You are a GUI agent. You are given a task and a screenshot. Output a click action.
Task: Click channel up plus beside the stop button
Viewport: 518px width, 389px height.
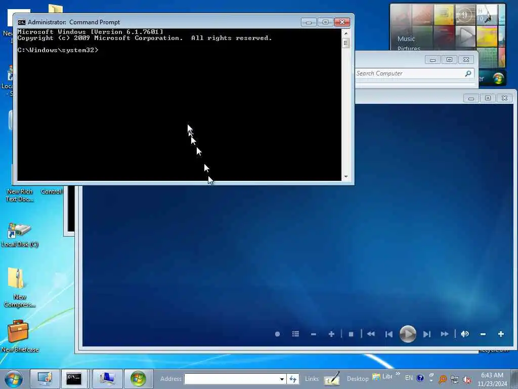point(331,334)
